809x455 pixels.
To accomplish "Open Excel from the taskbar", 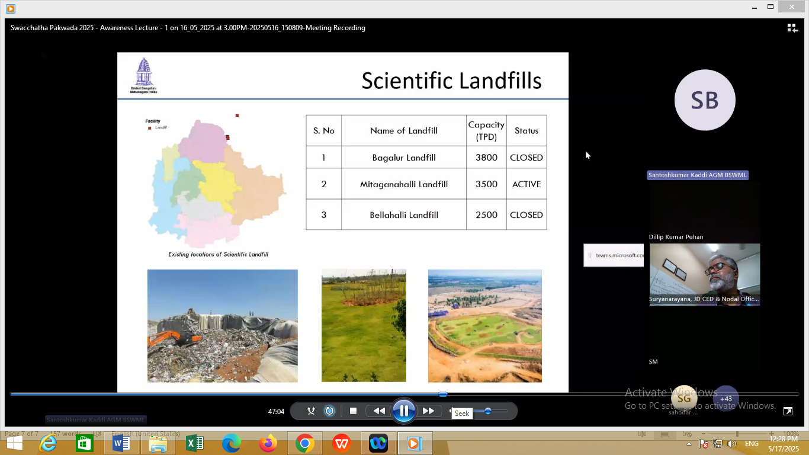I will (x=195, y=443).
